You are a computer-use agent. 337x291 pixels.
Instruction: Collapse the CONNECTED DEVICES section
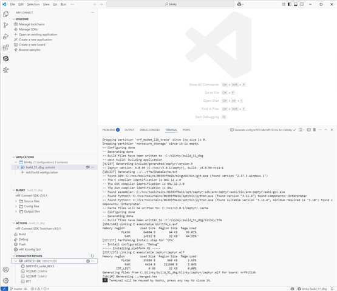(14, 256)
